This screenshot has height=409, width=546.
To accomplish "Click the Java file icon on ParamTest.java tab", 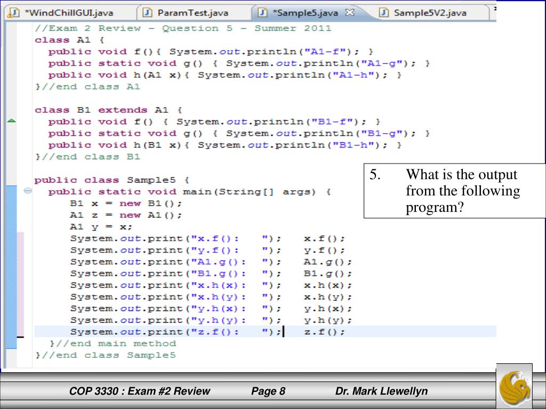I will point(148,12).
